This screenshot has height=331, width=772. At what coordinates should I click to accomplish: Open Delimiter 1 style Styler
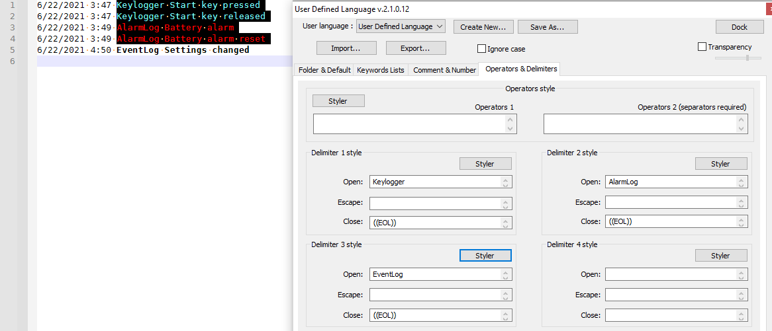click(485, 164)
